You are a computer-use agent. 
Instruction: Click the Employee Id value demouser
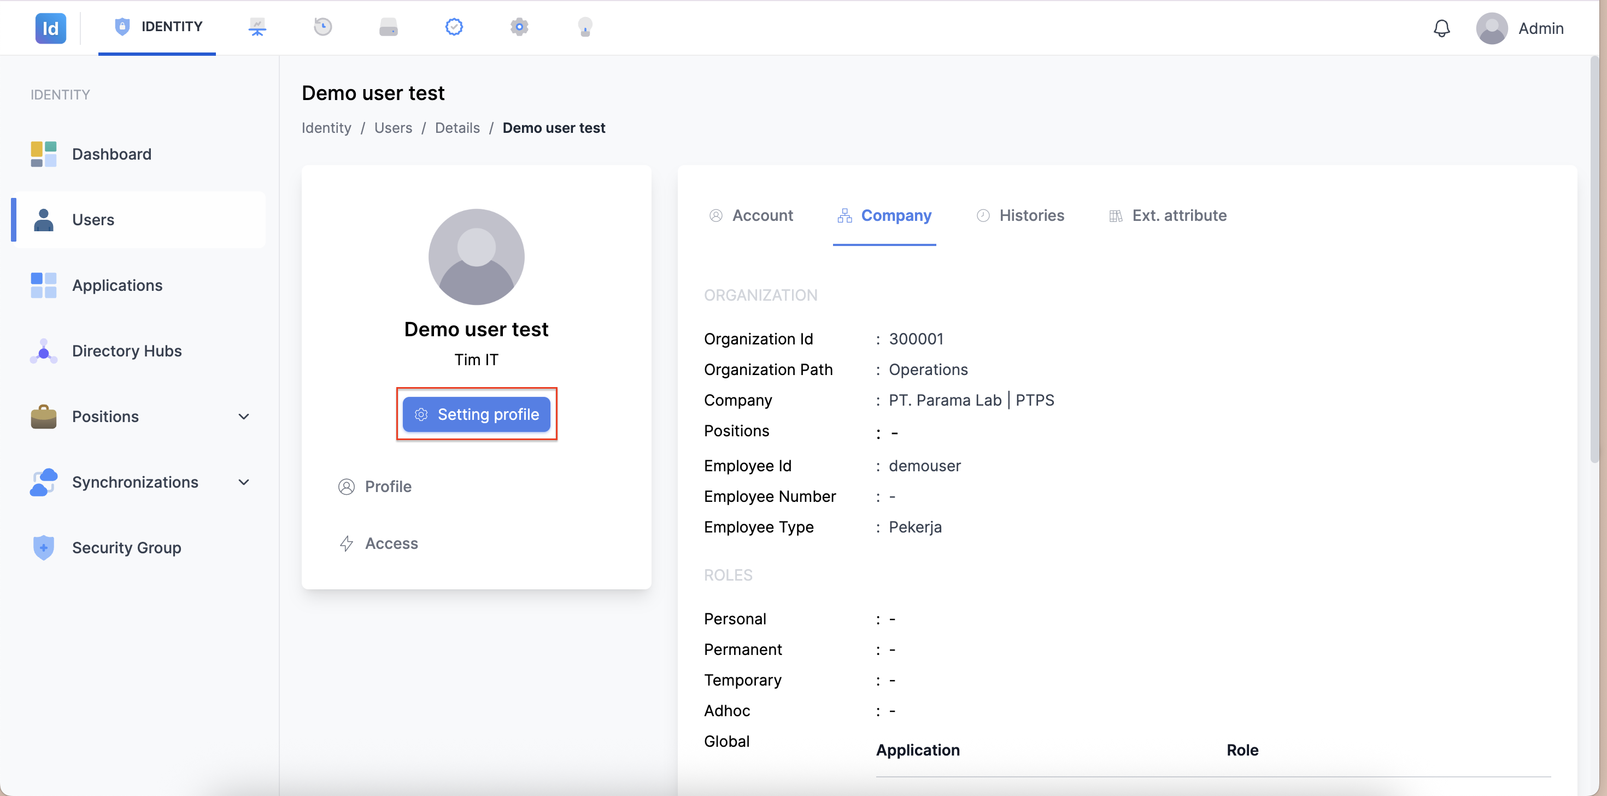pos(924,465)
